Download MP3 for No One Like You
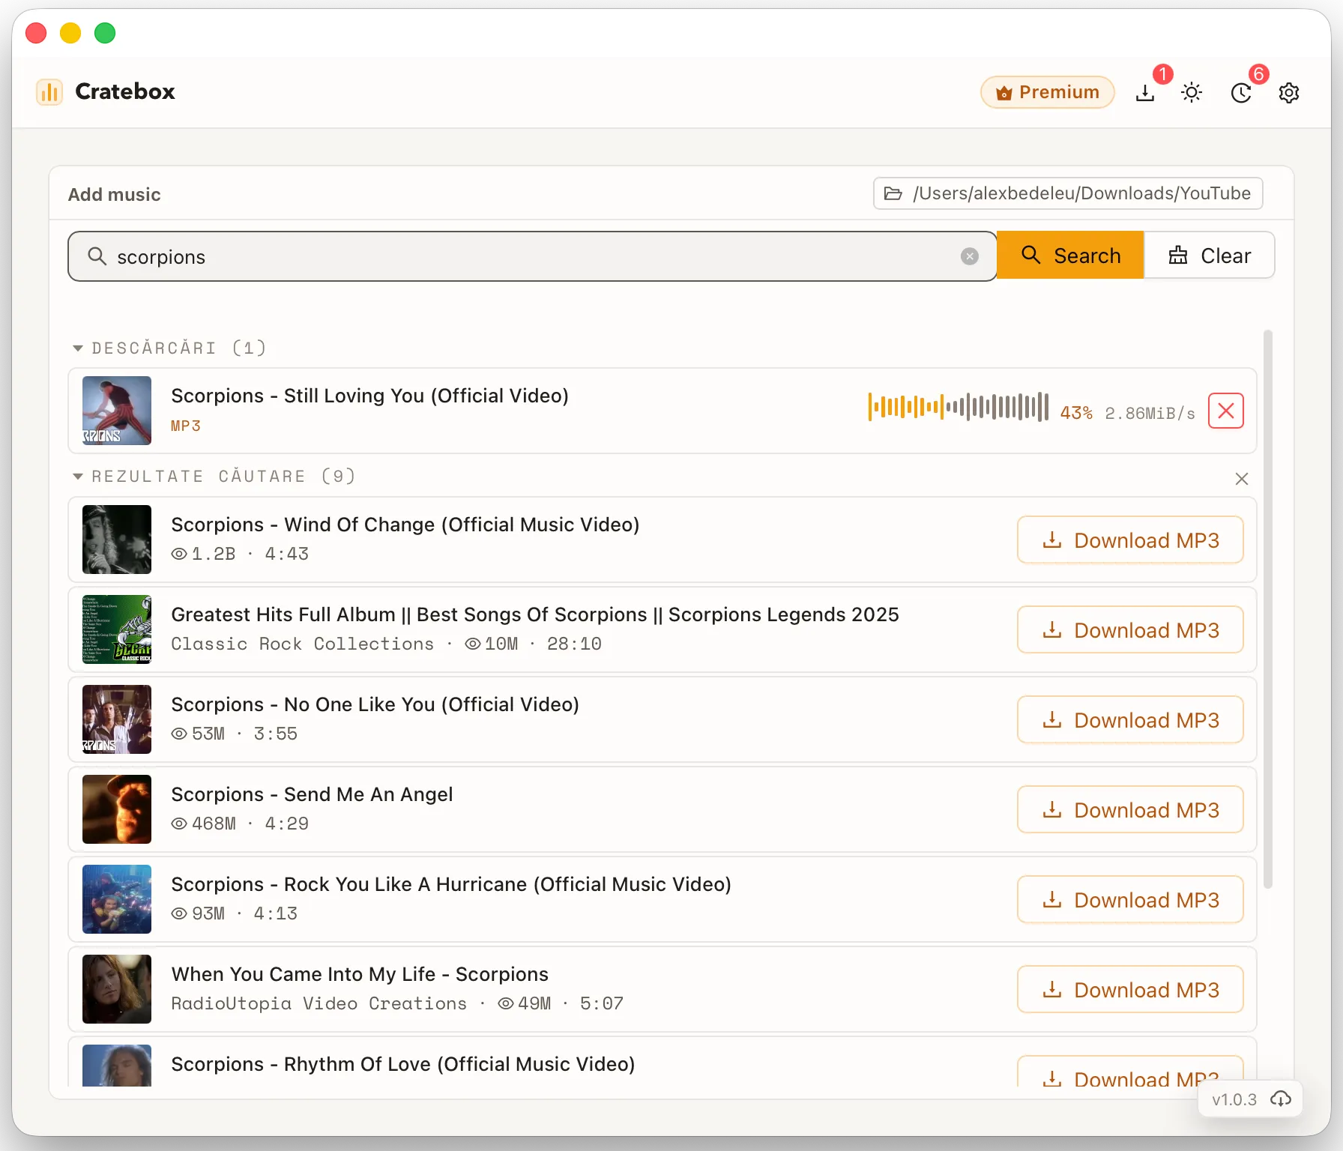Viewport: 1343px width, 1151px height. [1130, 719]
